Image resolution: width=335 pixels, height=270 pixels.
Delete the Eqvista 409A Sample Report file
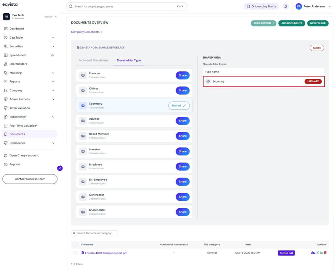click(x=325, y=252)
